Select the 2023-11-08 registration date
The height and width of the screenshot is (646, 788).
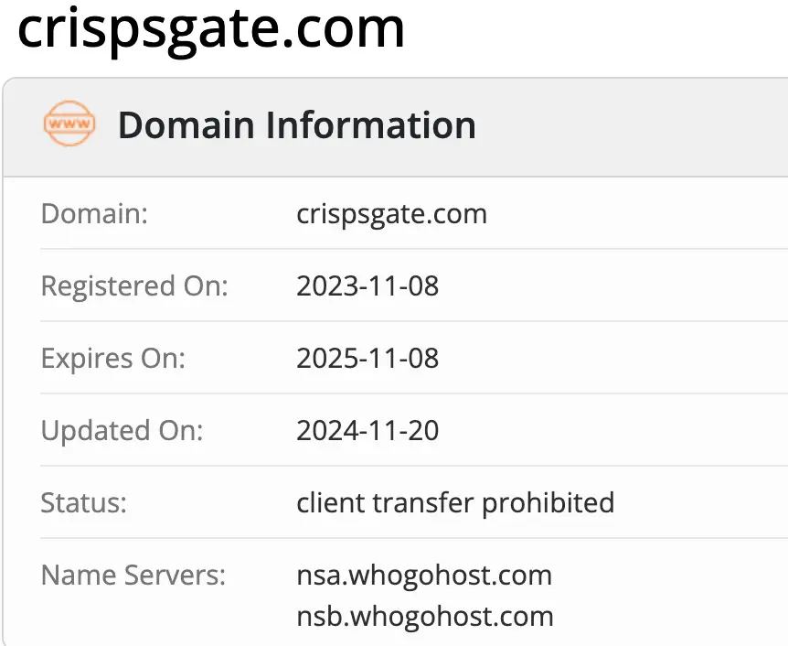click(x=367, y=285)
